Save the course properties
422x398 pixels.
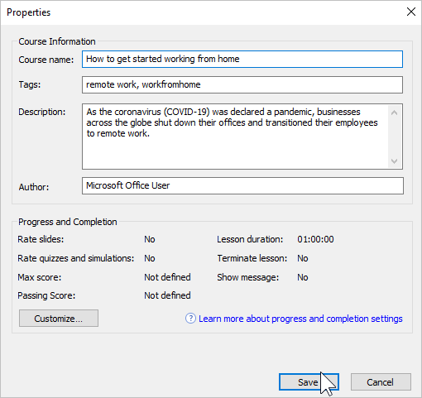click(309, 382)
